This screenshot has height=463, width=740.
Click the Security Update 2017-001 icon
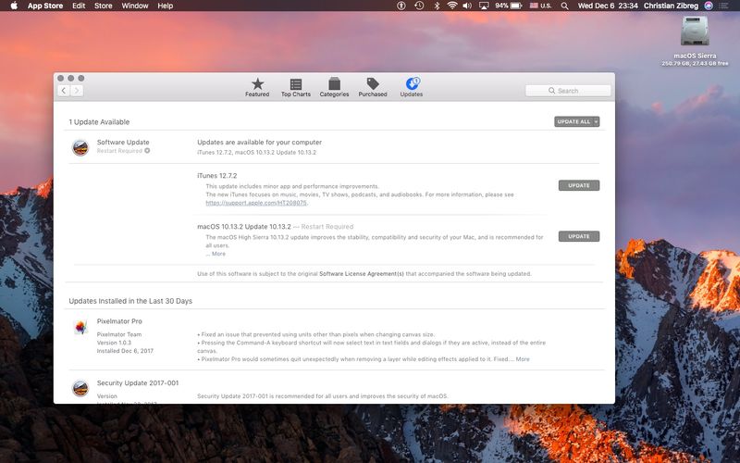pyautogui.click(x=80, y=388)
